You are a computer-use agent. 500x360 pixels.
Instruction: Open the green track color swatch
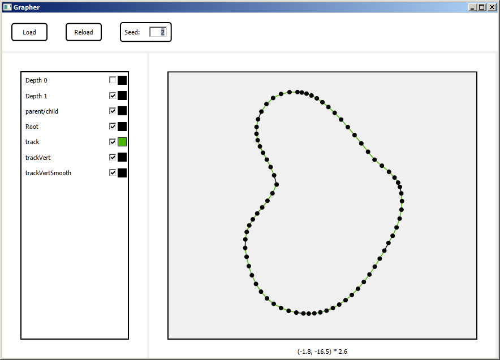click(122, 142)
